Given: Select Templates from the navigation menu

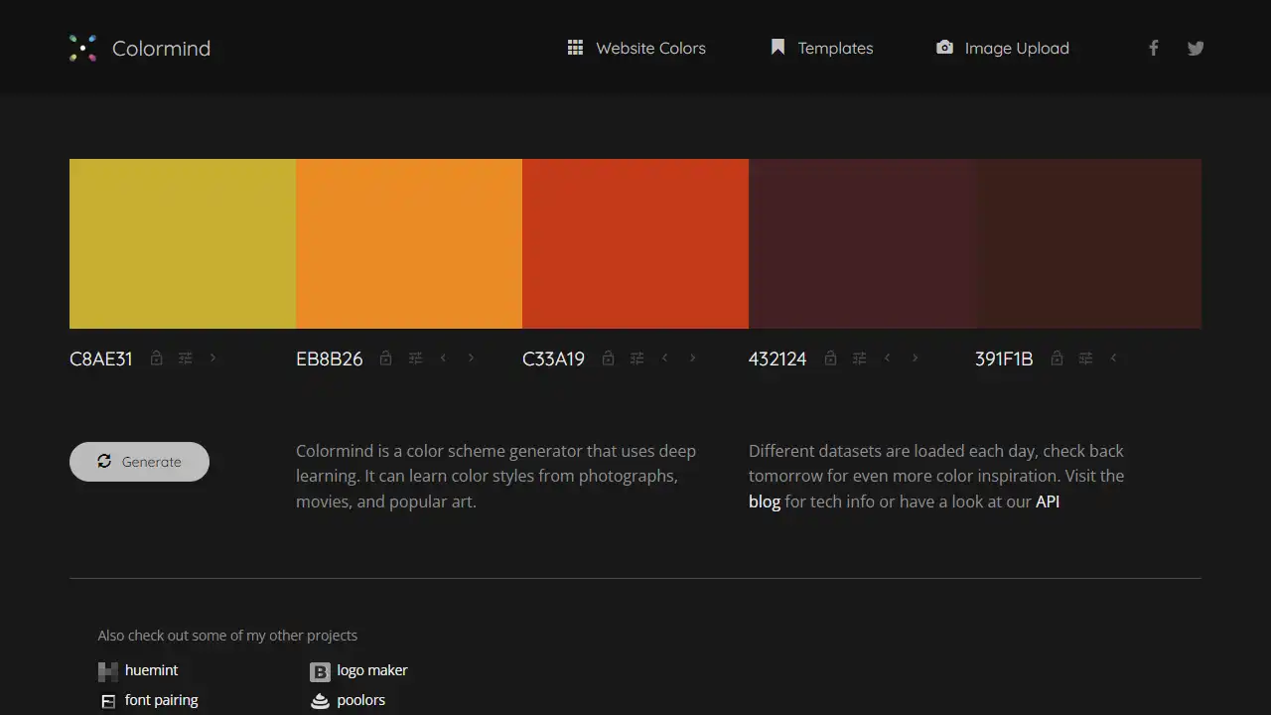Looking at the screenshot, I should tap(835, 48).
